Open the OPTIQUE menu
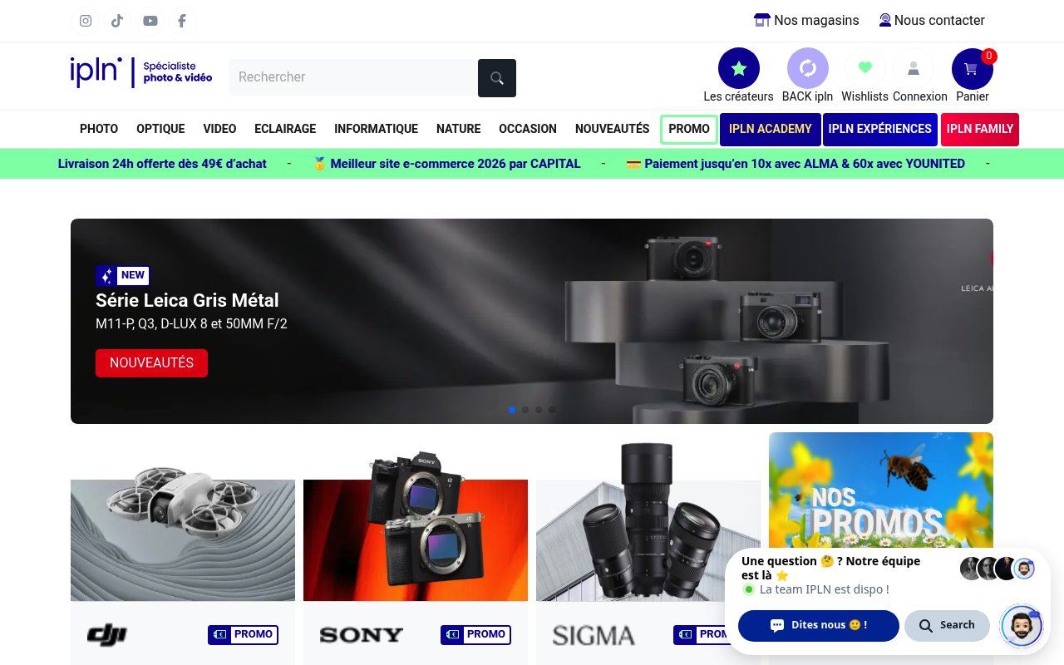Viewport: 1064px width, 665px height. [160, 129]
